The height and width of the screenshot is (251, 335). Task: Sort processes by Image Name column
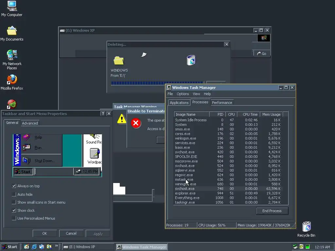pos(191,114)
